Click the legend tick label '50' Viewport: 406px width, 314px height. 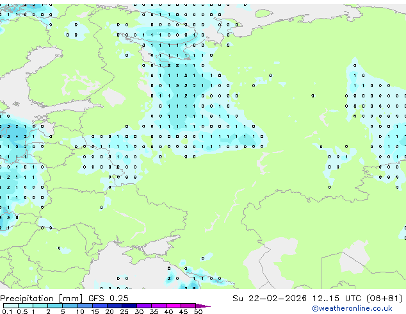[198, 311]
